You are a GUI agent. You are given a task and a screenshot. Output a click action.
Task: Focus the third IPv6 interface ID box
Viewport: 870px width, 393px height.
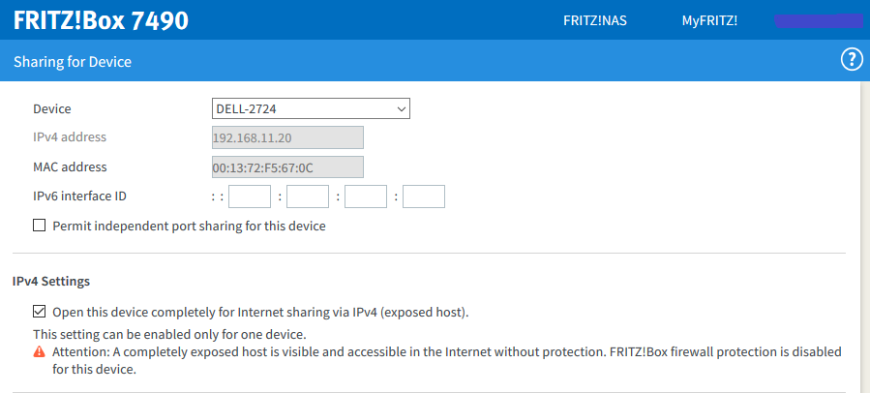pos(366,196)
